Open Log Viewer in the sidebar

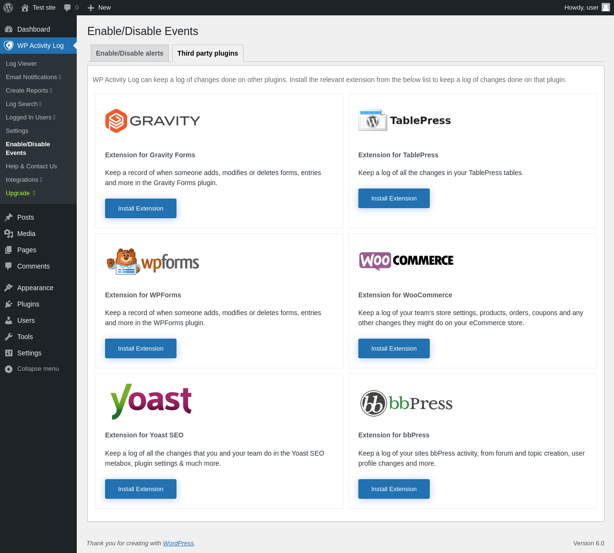(x=21, y=64)
